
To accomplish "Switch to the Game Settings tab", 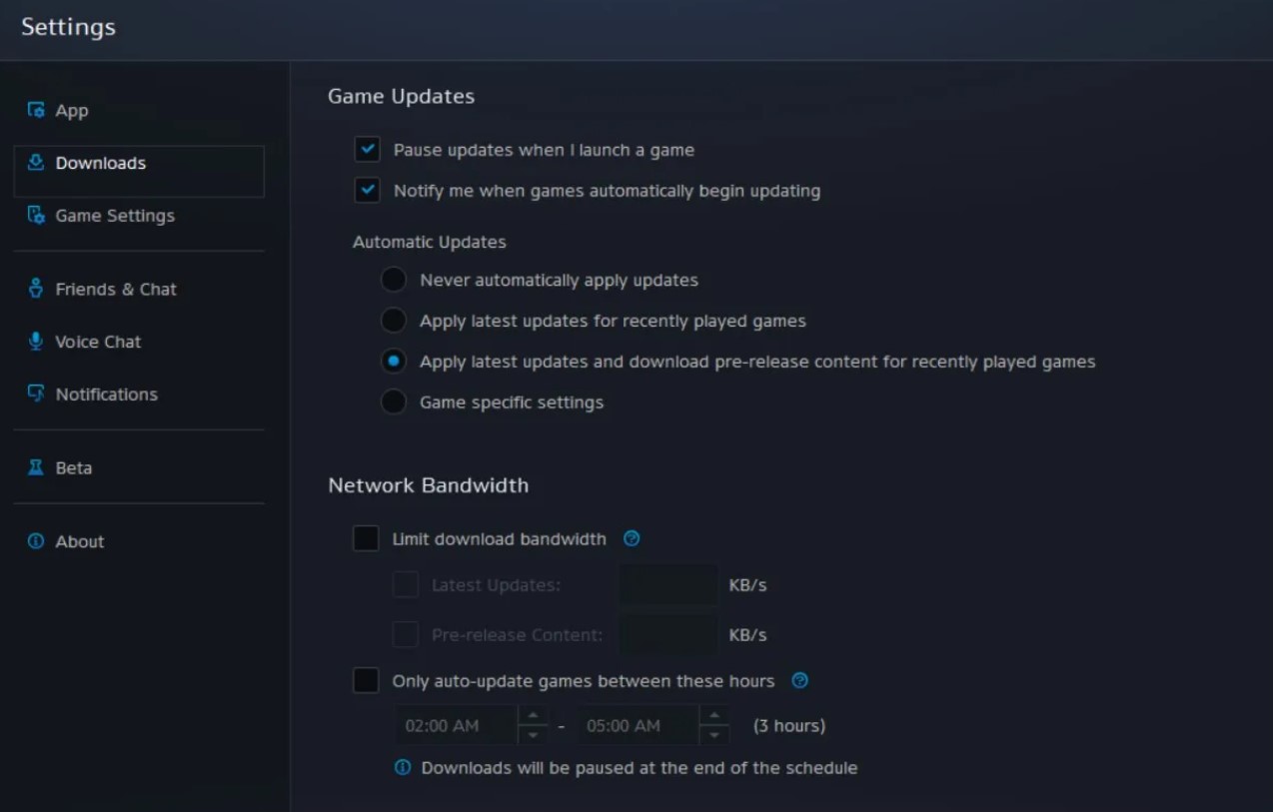I will pos(115,215).
